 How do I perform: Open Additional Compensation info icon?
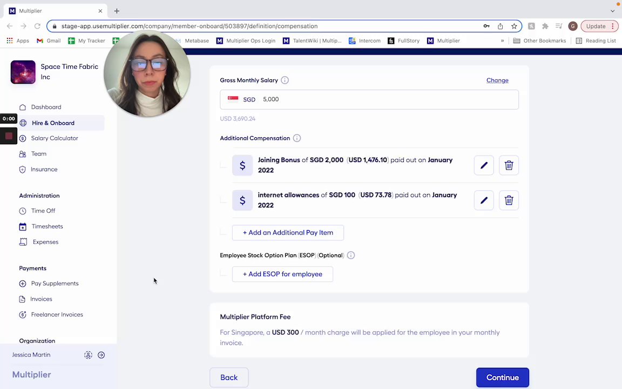(297, 138)
